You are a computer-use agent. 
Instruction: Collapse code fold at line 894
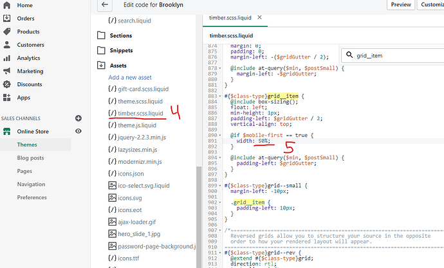220,157
